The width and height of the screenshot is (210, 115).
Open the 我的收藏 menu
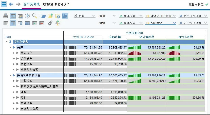[x=48, y=4]
